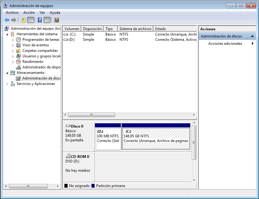Open Programador de tareas in the tree
259x199 pixels.
(x=41, y=40)
